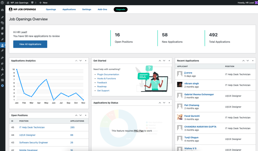Collapse the Open Positions panel with its triangle
The height and width of the screenshot is (151, 258).
(86, 115)
